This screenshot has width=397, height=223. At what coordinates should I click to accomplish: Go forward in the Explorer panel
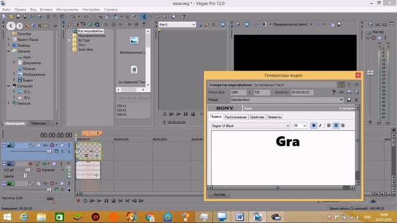tap(19, 25)
